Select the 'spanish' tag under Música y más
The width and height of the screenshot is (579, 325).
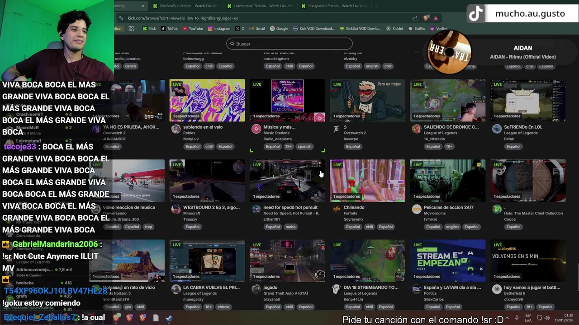coord(304,146)
